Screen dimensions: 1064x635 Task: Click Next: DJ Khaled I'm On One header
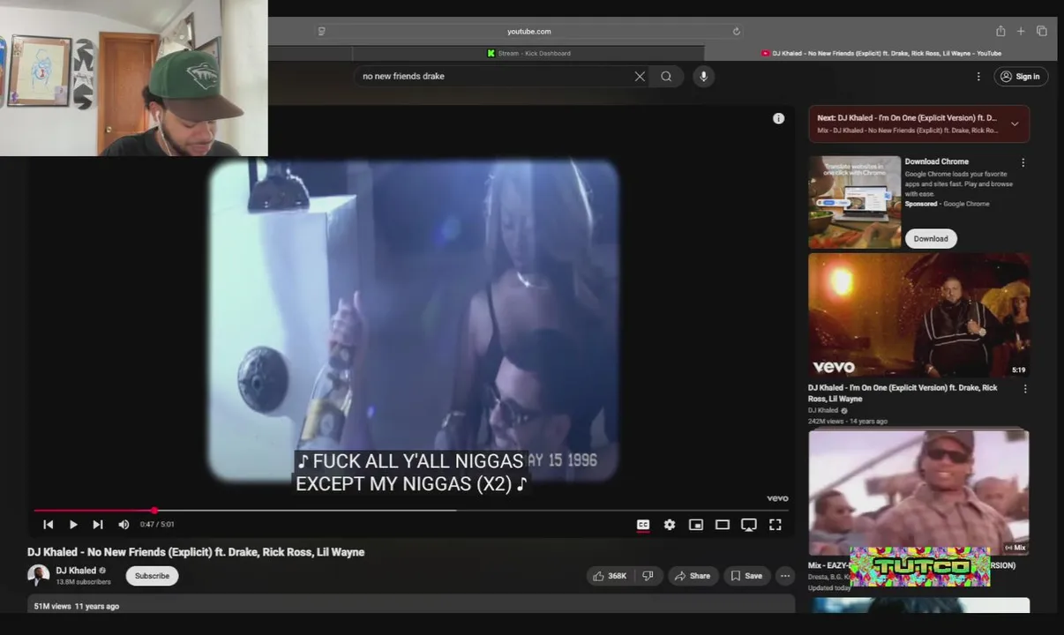(906, 118)
